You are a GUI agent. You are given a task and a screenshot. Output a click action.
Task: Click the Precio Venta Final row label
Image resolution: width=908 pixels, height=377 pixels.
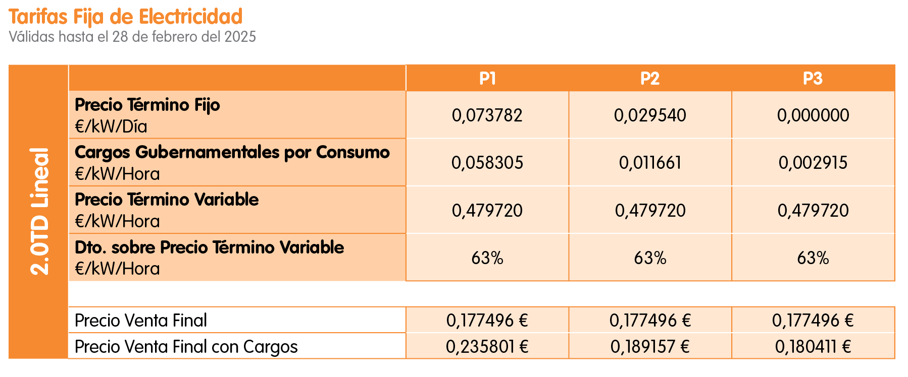pos(141,320)
